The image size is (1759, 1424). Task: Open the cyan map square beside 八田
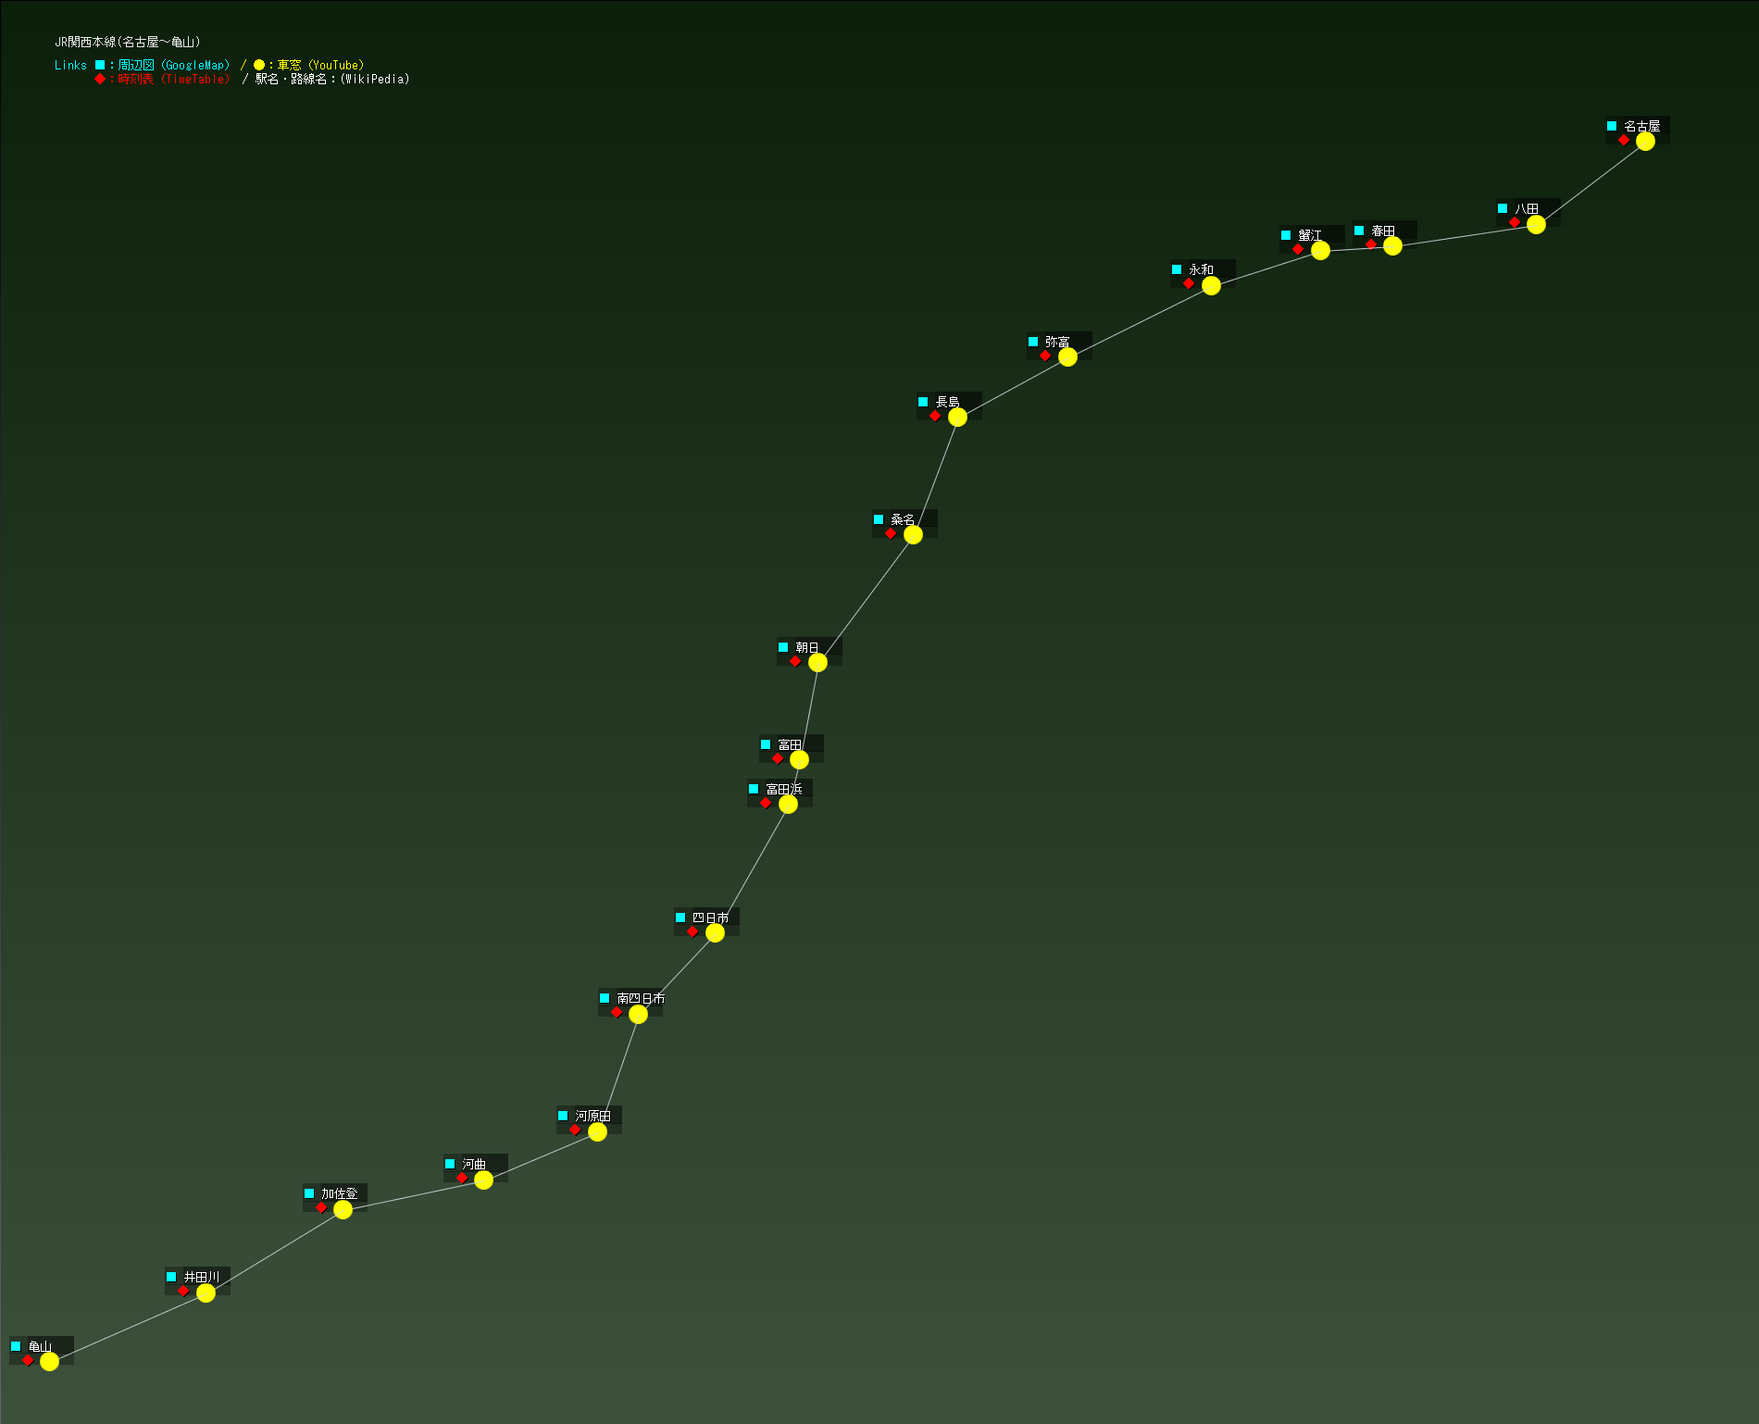click(x=1503, y=208)
